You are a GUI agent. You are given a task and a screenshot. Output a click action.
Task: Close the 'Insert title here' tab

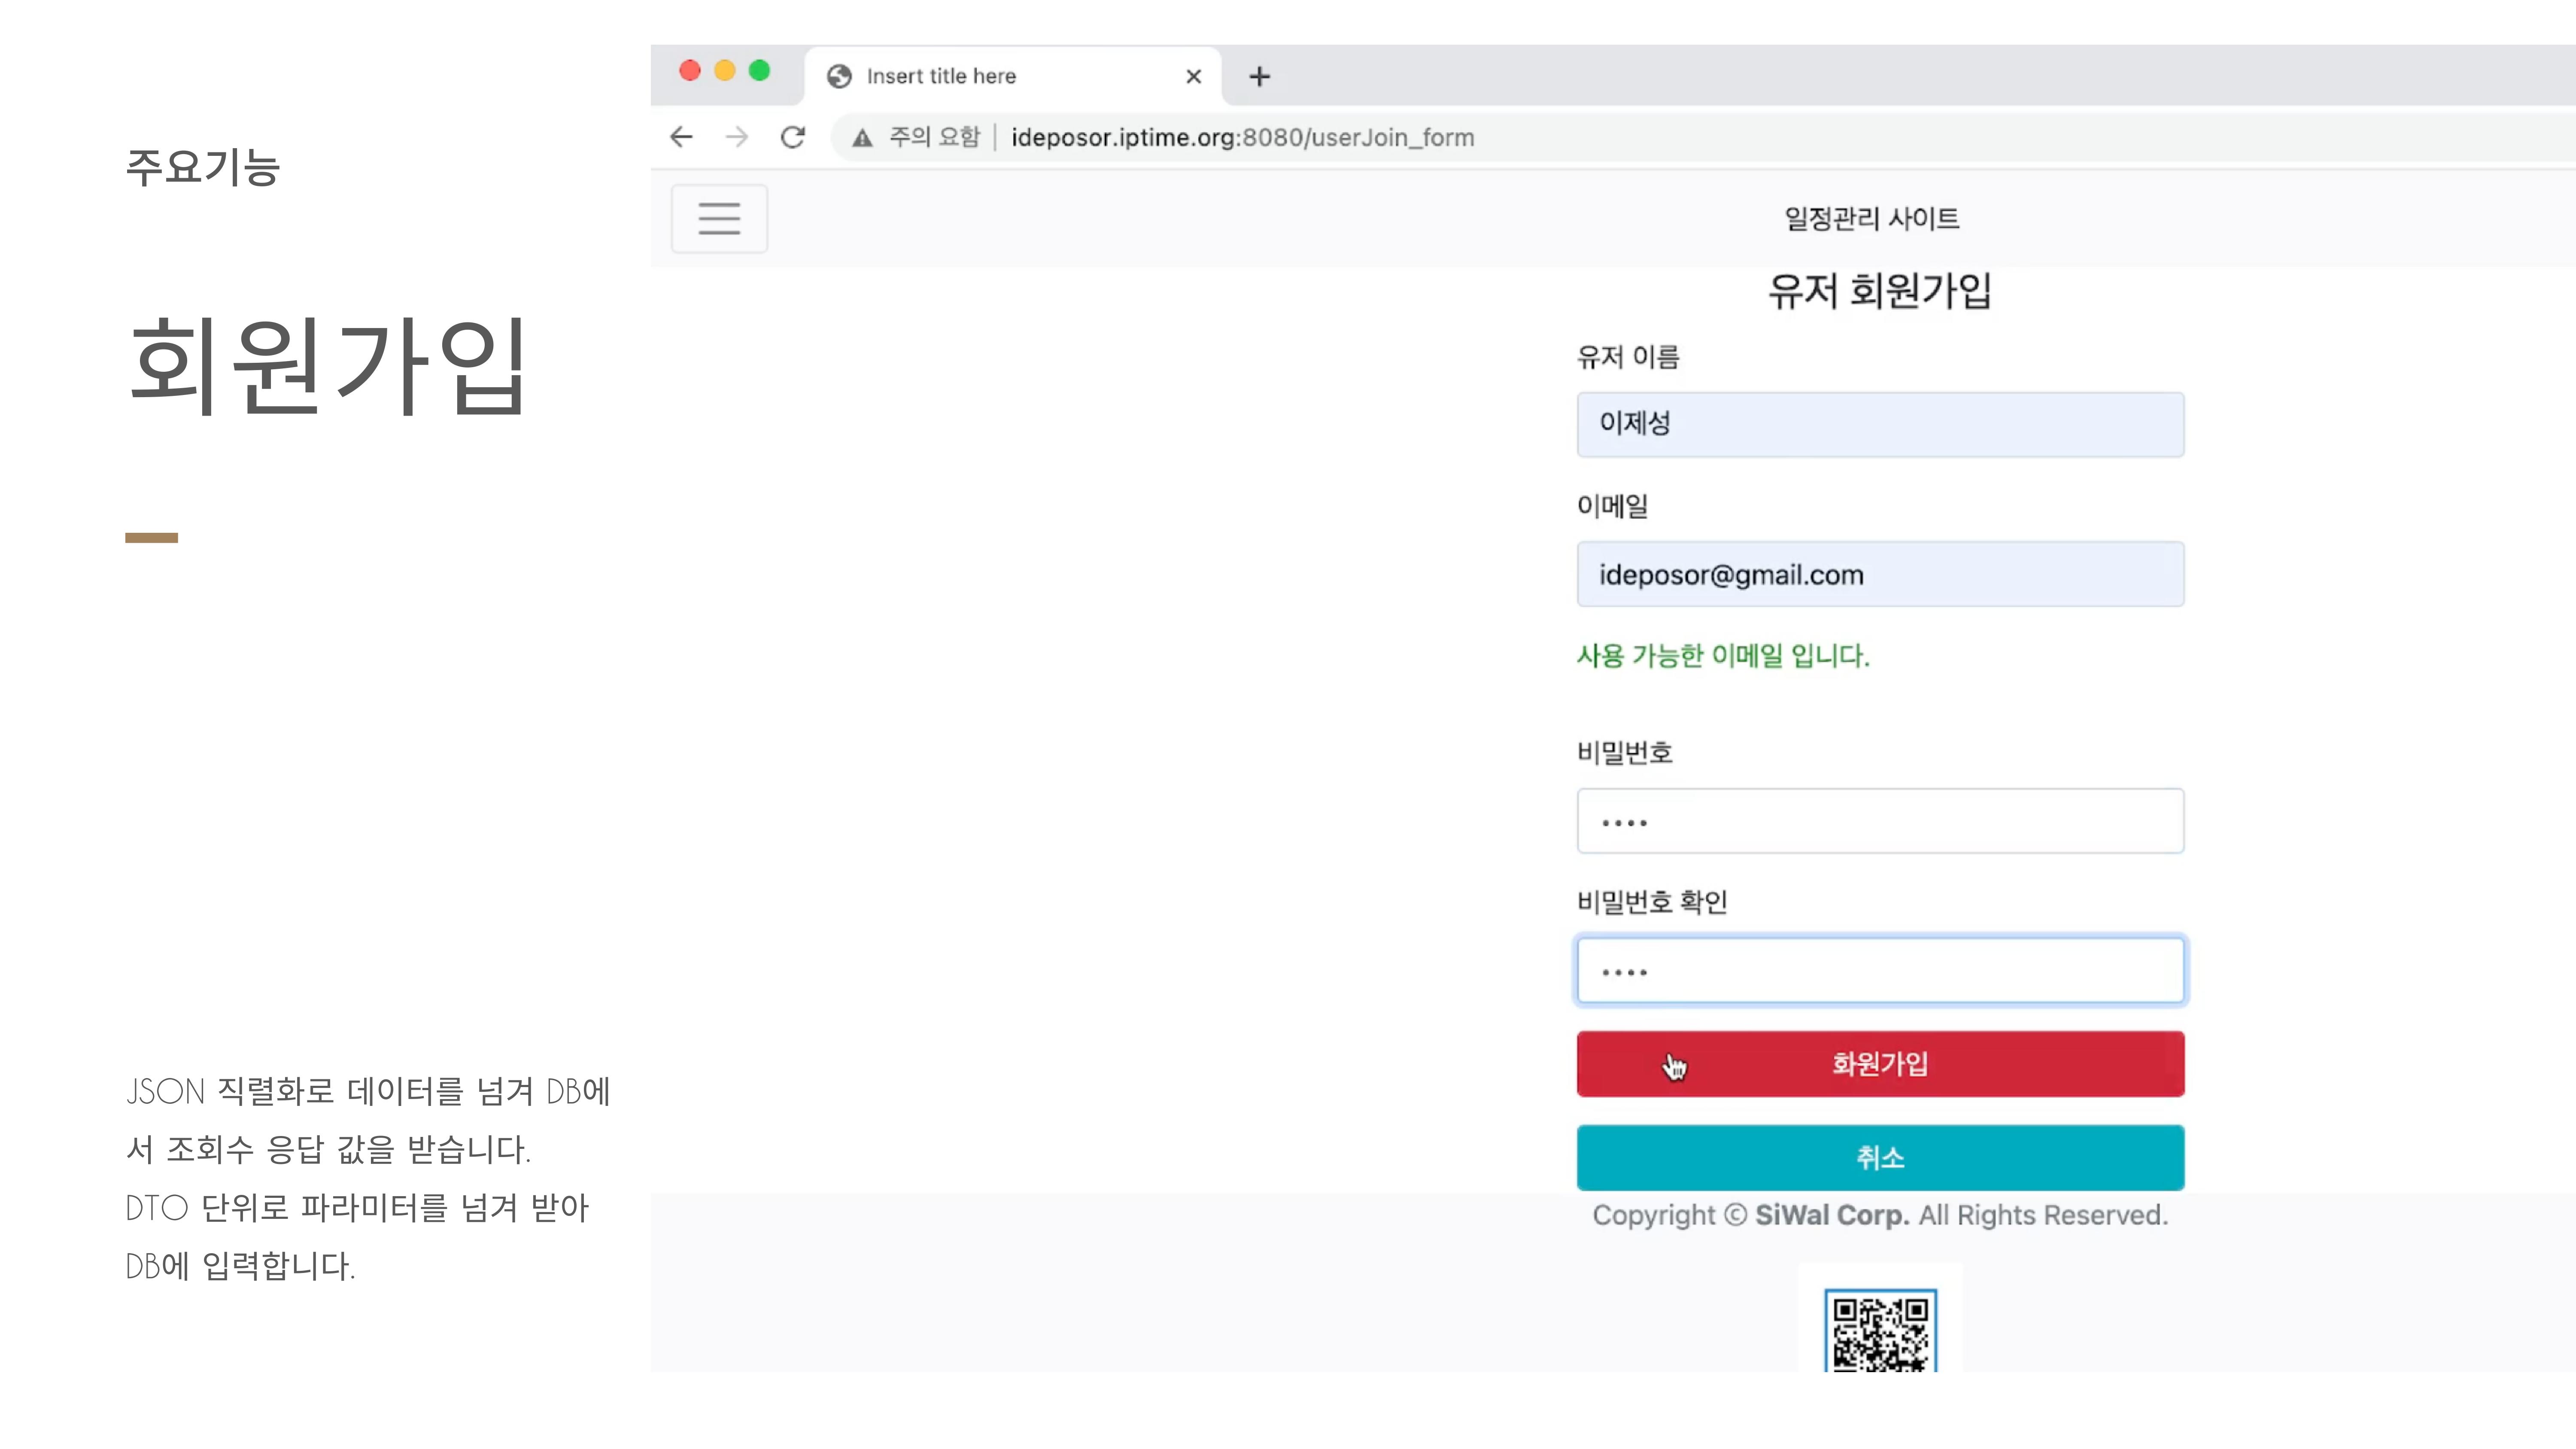pyautogui.click(x=1193, y=76)
